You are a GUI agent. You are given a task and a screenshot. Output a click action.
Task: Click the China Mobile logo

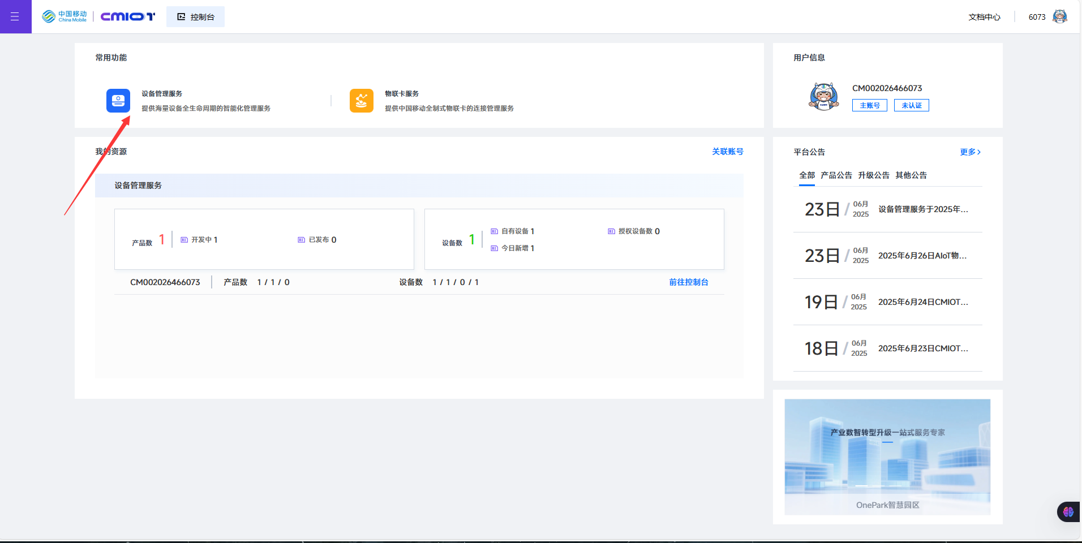pyautogui.click(x=63, y=16)
